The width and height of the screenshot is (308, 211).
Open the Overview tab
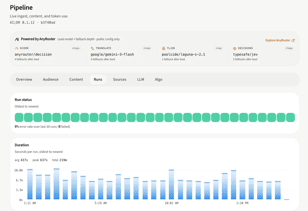[24, 79]
